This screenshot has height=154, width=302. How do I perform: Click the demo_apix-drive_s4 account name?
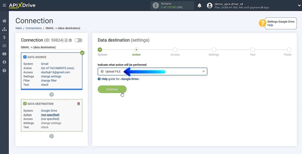229,4
